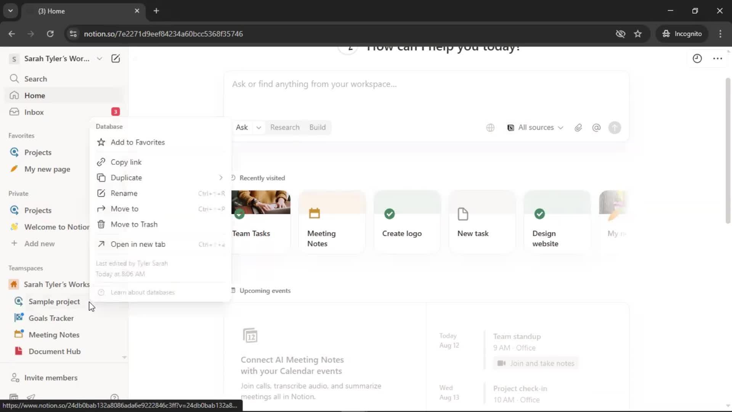The image size is (732, 412).
Task: Open Team Tasks recent card
Action: click(261, 221)
